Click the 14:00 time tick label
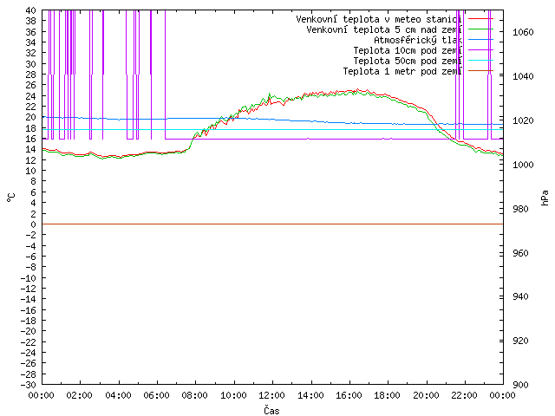This screenshot has width=555, height=416. pyautogui.click(x=310, y=395)
